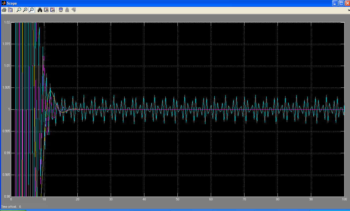Click the grayed lock axes selection icon
Viewport: 350px width, 211px height.
coord(67,10)
